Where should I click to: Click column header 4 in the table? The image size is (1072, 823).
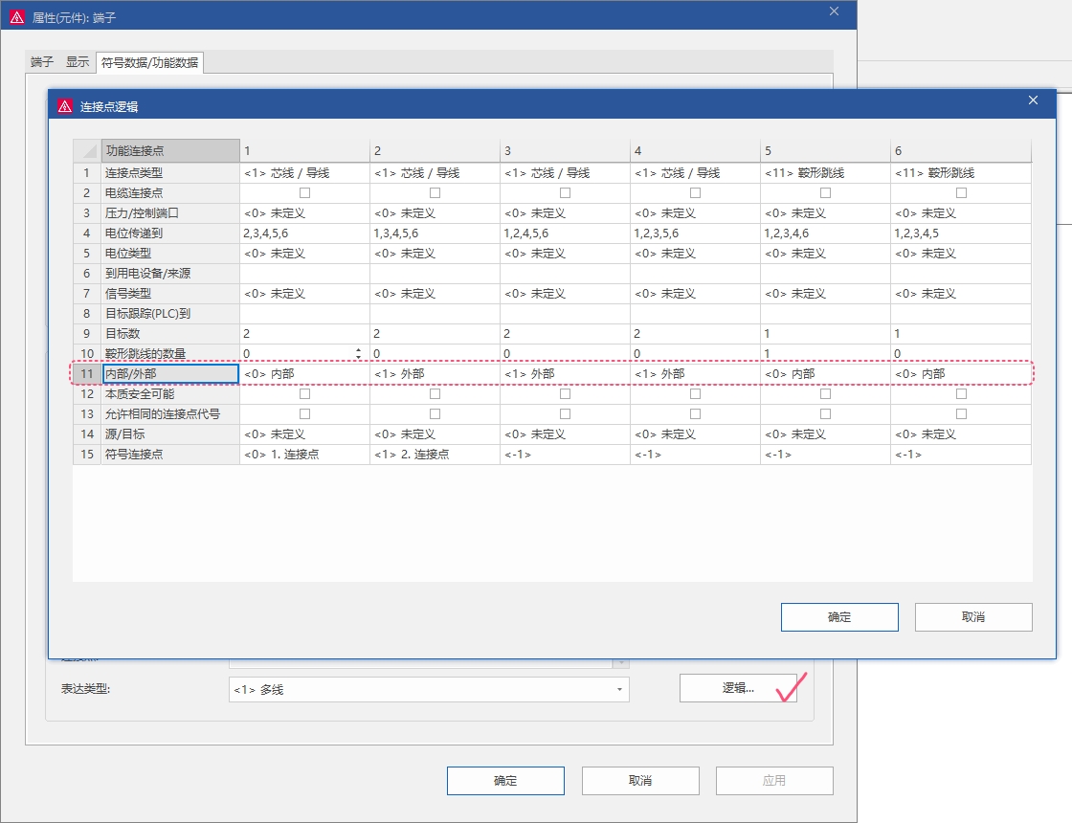click(x=694, y=151)
